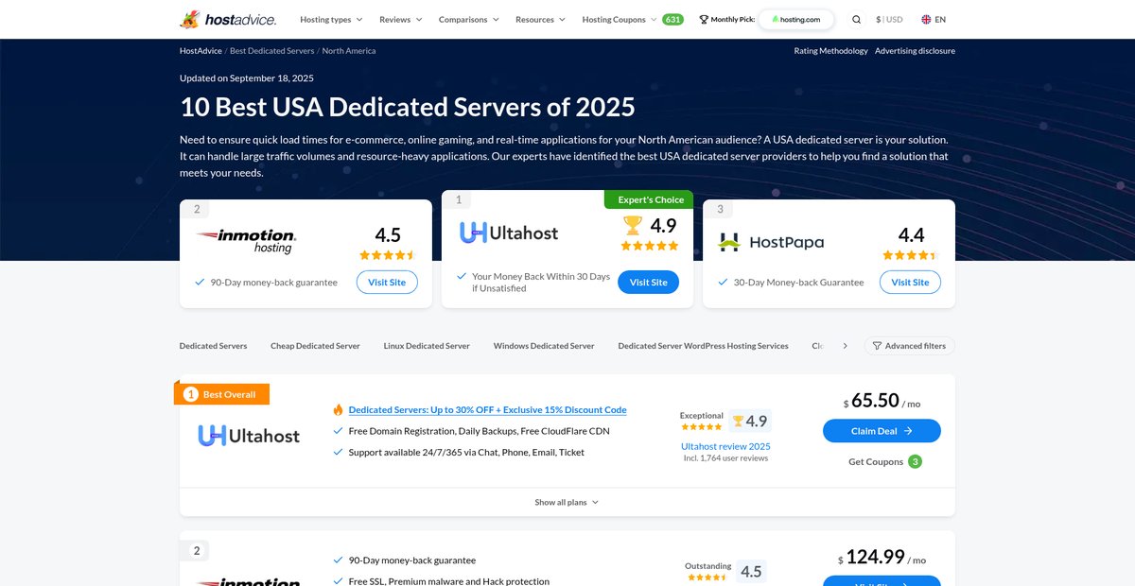Select the Linux Dedicated Server tab
This screenshot has height=586, width=1135.
click(x=427, y=346)
